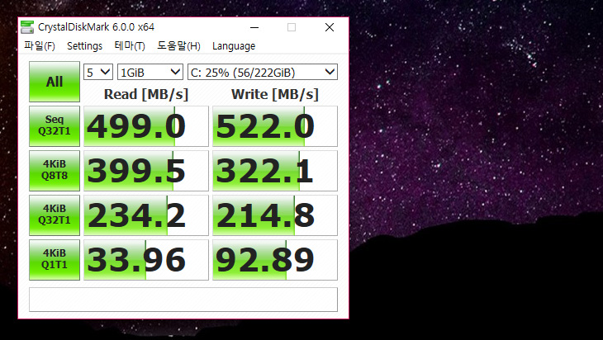Select the 4KiB Q8T8 read result 399.5
This screenshot has height=340, width=603.
coord(146,171)
